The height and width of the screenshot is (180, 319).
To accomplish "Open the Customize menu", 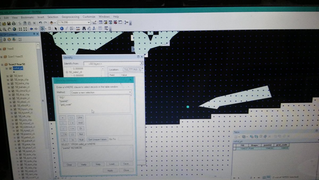I will click(x=89, y=16).
